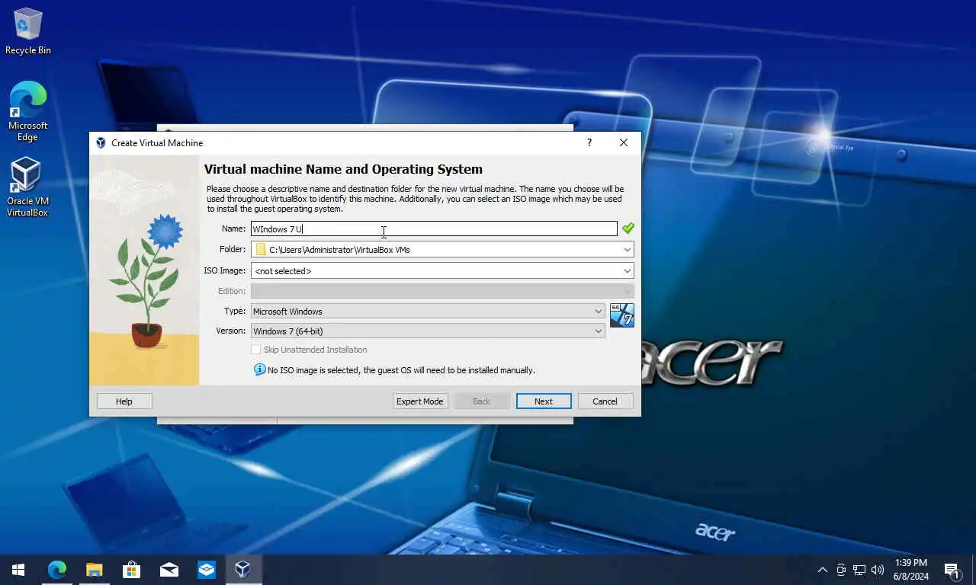Switch to Expert Mode
Viewport: 976px width, 585px height.
419,401
